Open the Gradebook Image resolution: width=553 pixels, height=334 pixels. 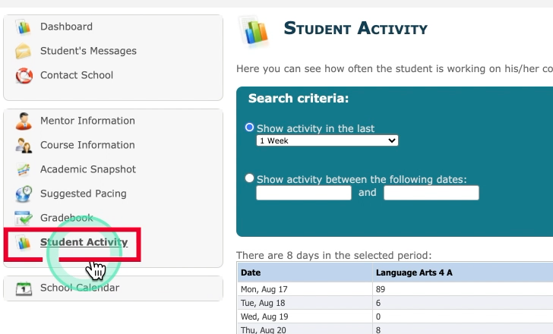[x=67, y=218]
